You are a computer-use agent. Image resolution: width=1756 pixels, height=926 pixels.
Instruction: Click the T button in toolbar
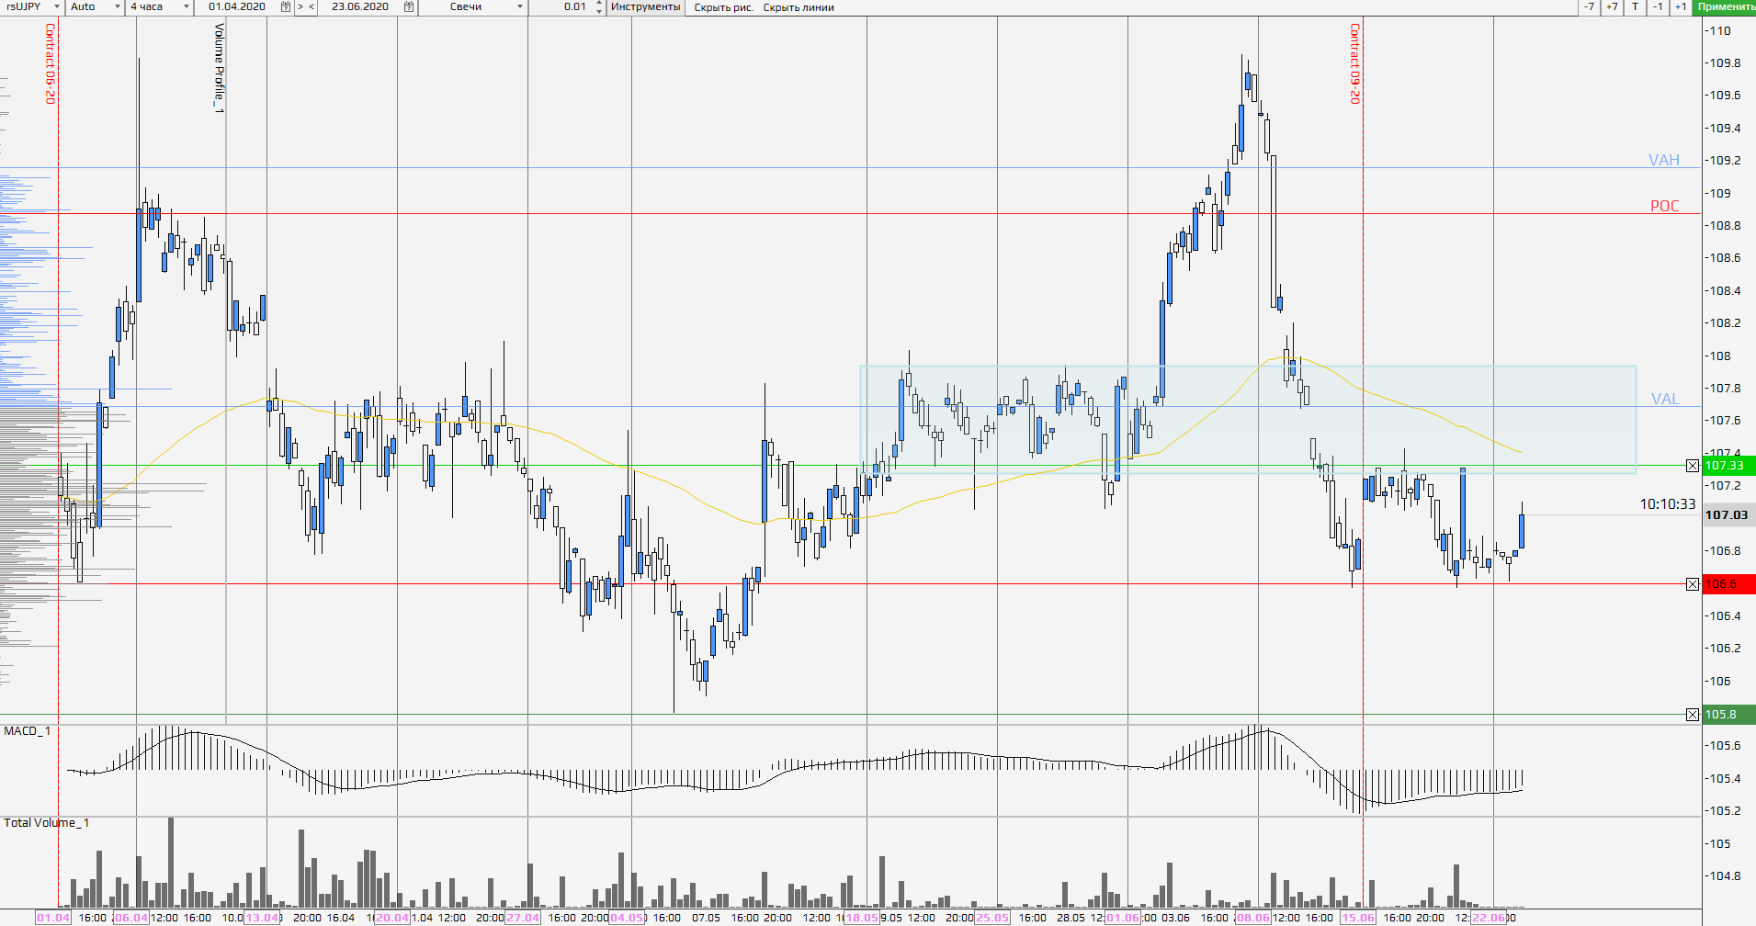(x=1635, y=7)
